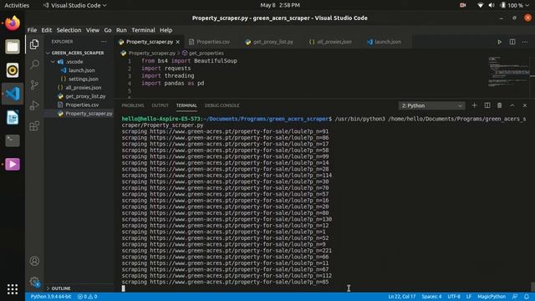Open notifications bell in status bar

point(527,297)
